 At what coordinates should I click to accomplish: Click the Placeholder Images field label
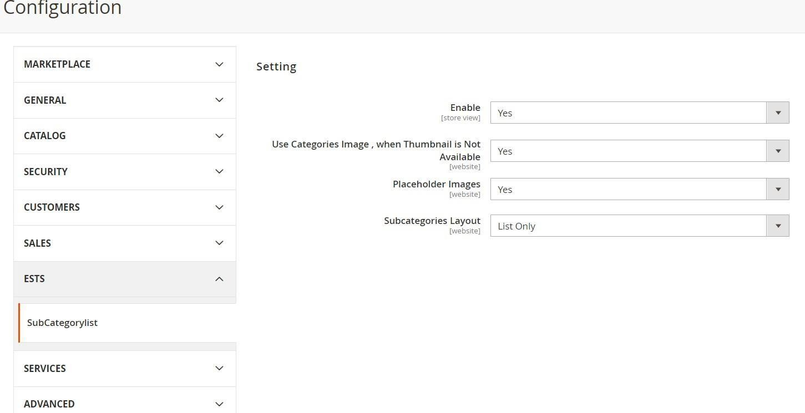pyautogui.click(x=436, y=184)
